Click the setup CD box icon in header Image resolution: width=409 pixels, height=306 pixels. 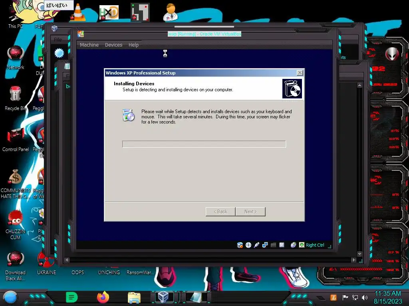[292, 89]
